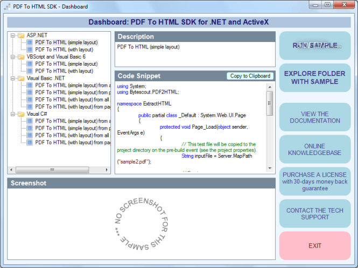Click the ASP.NET folder label
The width and height of the screenshot is (358, 268).
coord(37,36)
